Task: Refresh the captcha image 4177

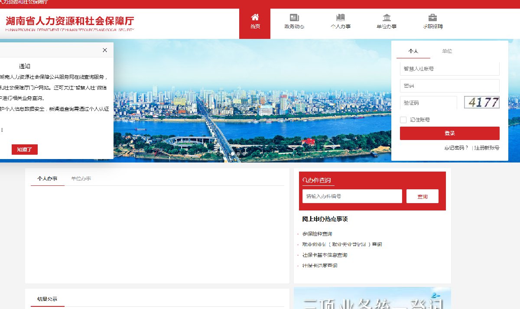Action: (x=482, y=102)
